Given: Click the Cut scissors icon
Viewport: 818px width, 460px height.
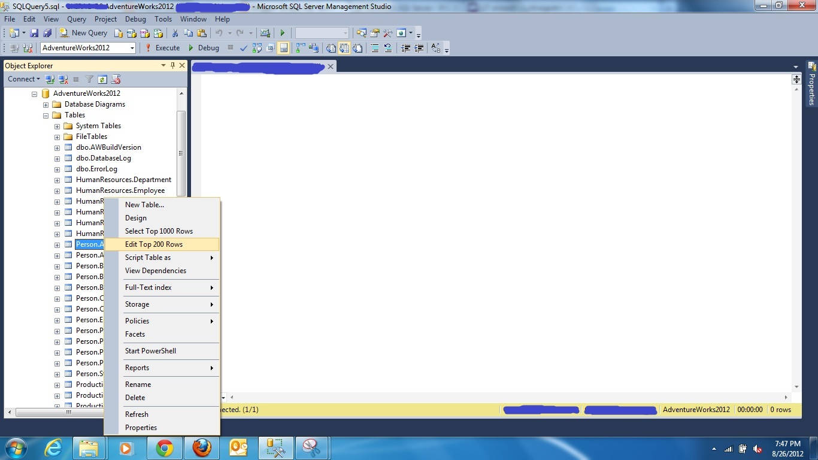Looking at the screenshot, I should [x=175, y=33].
